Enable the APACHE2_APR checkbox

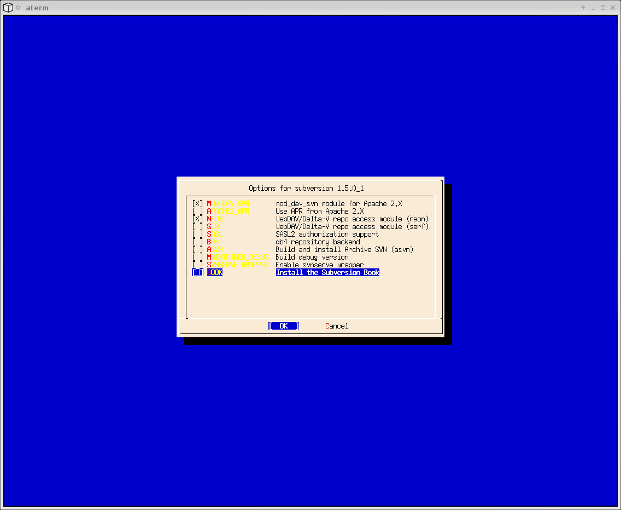tap(197, 212)
